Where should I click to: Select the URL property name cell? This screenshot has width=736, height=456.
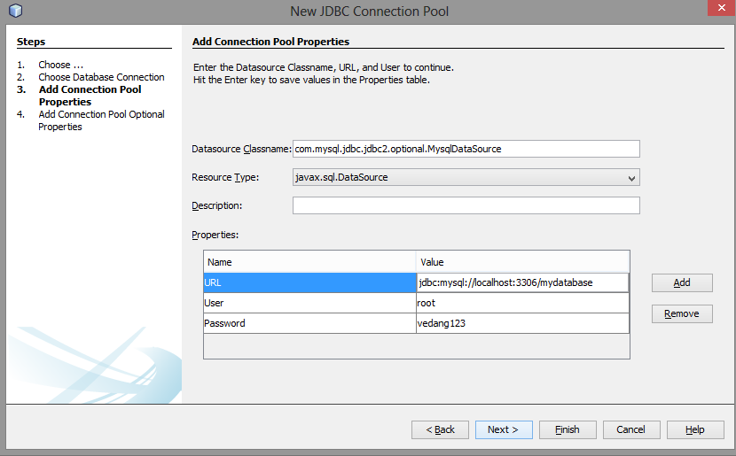click(309, 282)
